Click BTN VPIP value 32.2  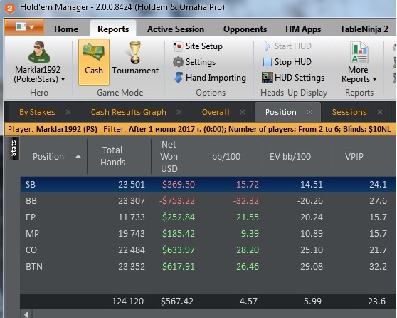tap(378, 267)
